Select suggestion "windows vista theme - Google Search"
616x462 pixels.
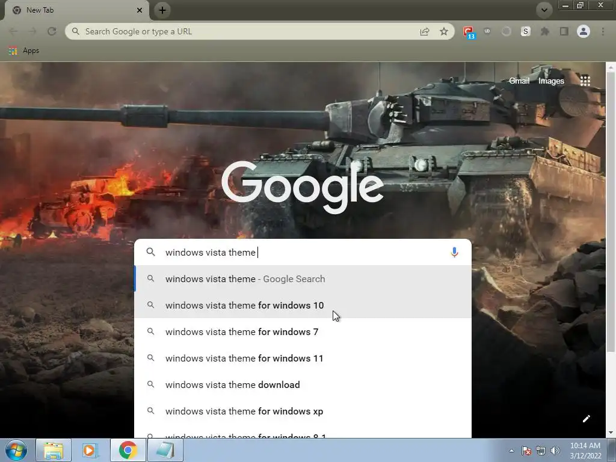(x=303, y=279)
